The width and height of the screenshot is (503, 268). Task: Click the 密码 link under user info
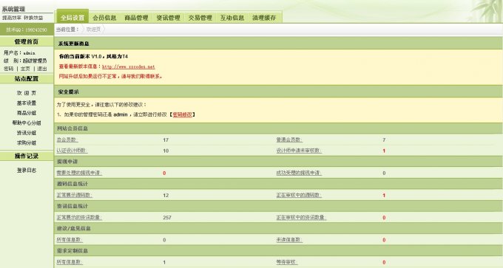tap(9, 69)
